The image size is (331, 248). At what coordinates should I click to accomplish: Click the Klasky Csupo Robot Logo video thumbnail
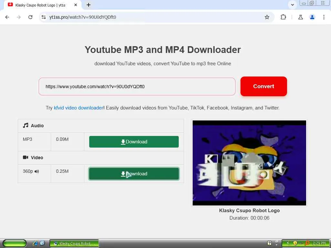tap(249, 163)
